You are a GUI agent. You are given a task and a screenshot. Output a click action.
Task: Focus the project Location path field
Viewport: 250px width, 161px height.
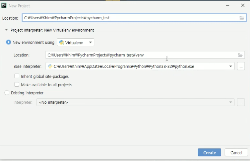(x=134, y=18)
